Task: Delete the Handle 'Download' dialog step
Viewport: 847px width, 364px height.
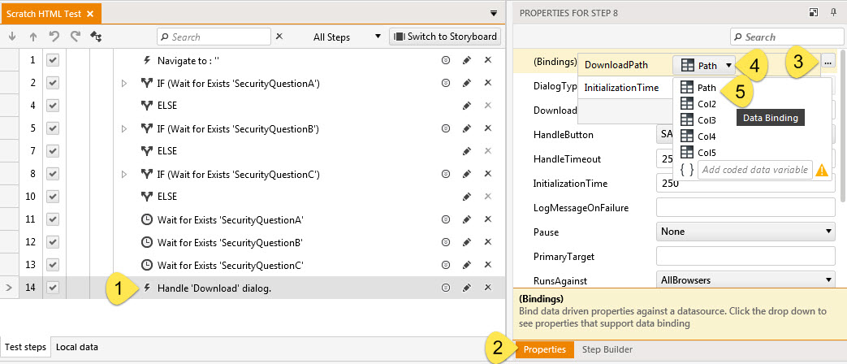Action: coord(488,288)
